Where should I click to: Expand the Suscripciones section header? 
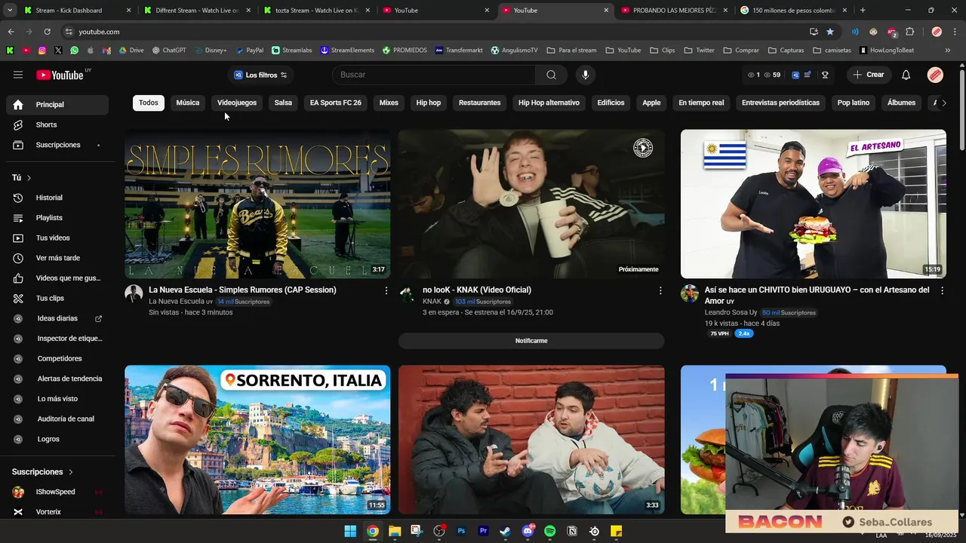tap(42, 472)
